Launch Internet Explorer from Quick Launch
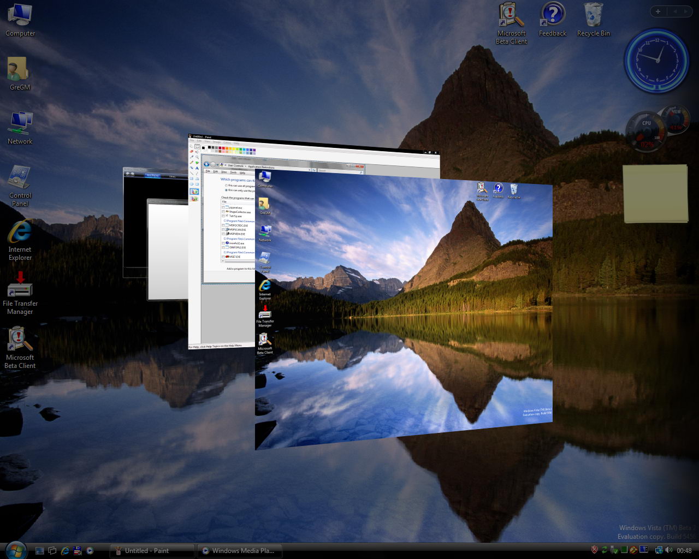699x559 pixels. [x=65, y=551]
